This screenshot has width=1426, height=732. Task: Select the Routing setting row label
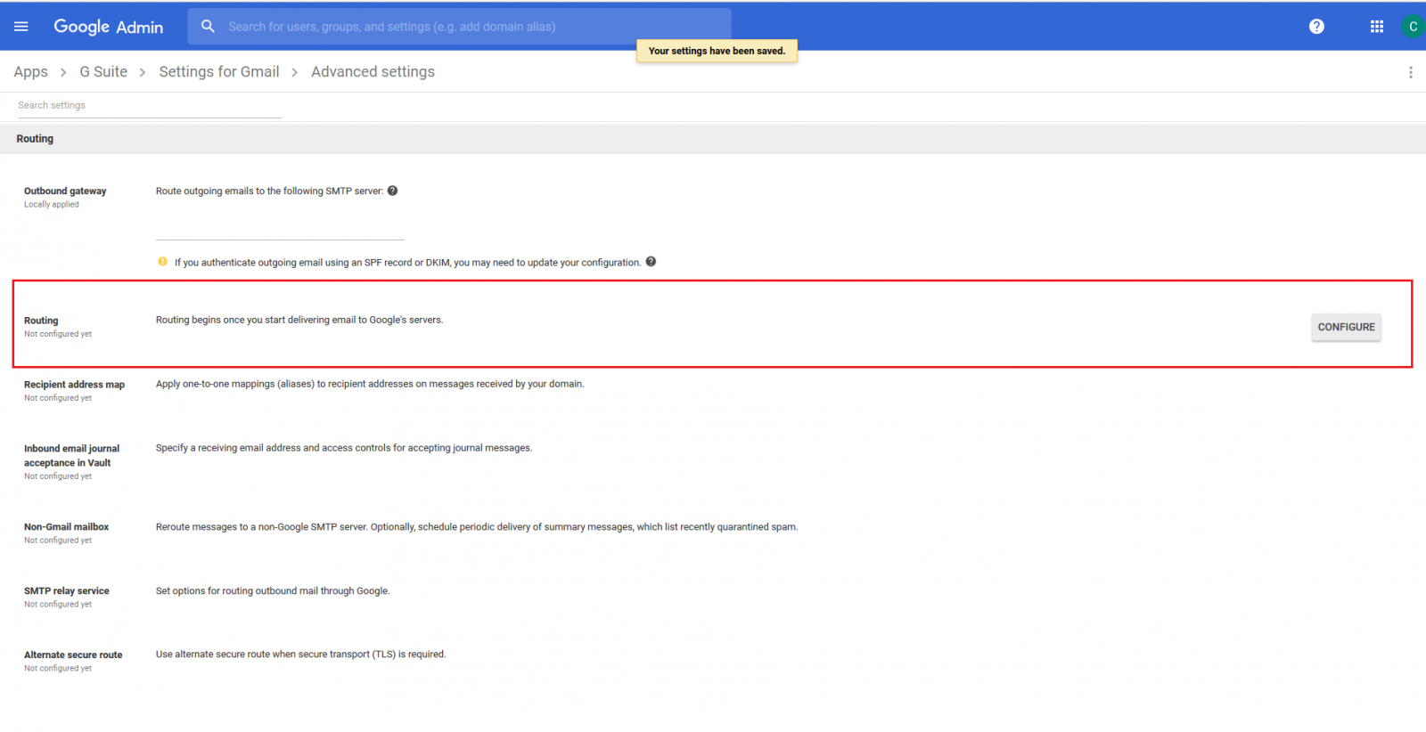point(41,321)
